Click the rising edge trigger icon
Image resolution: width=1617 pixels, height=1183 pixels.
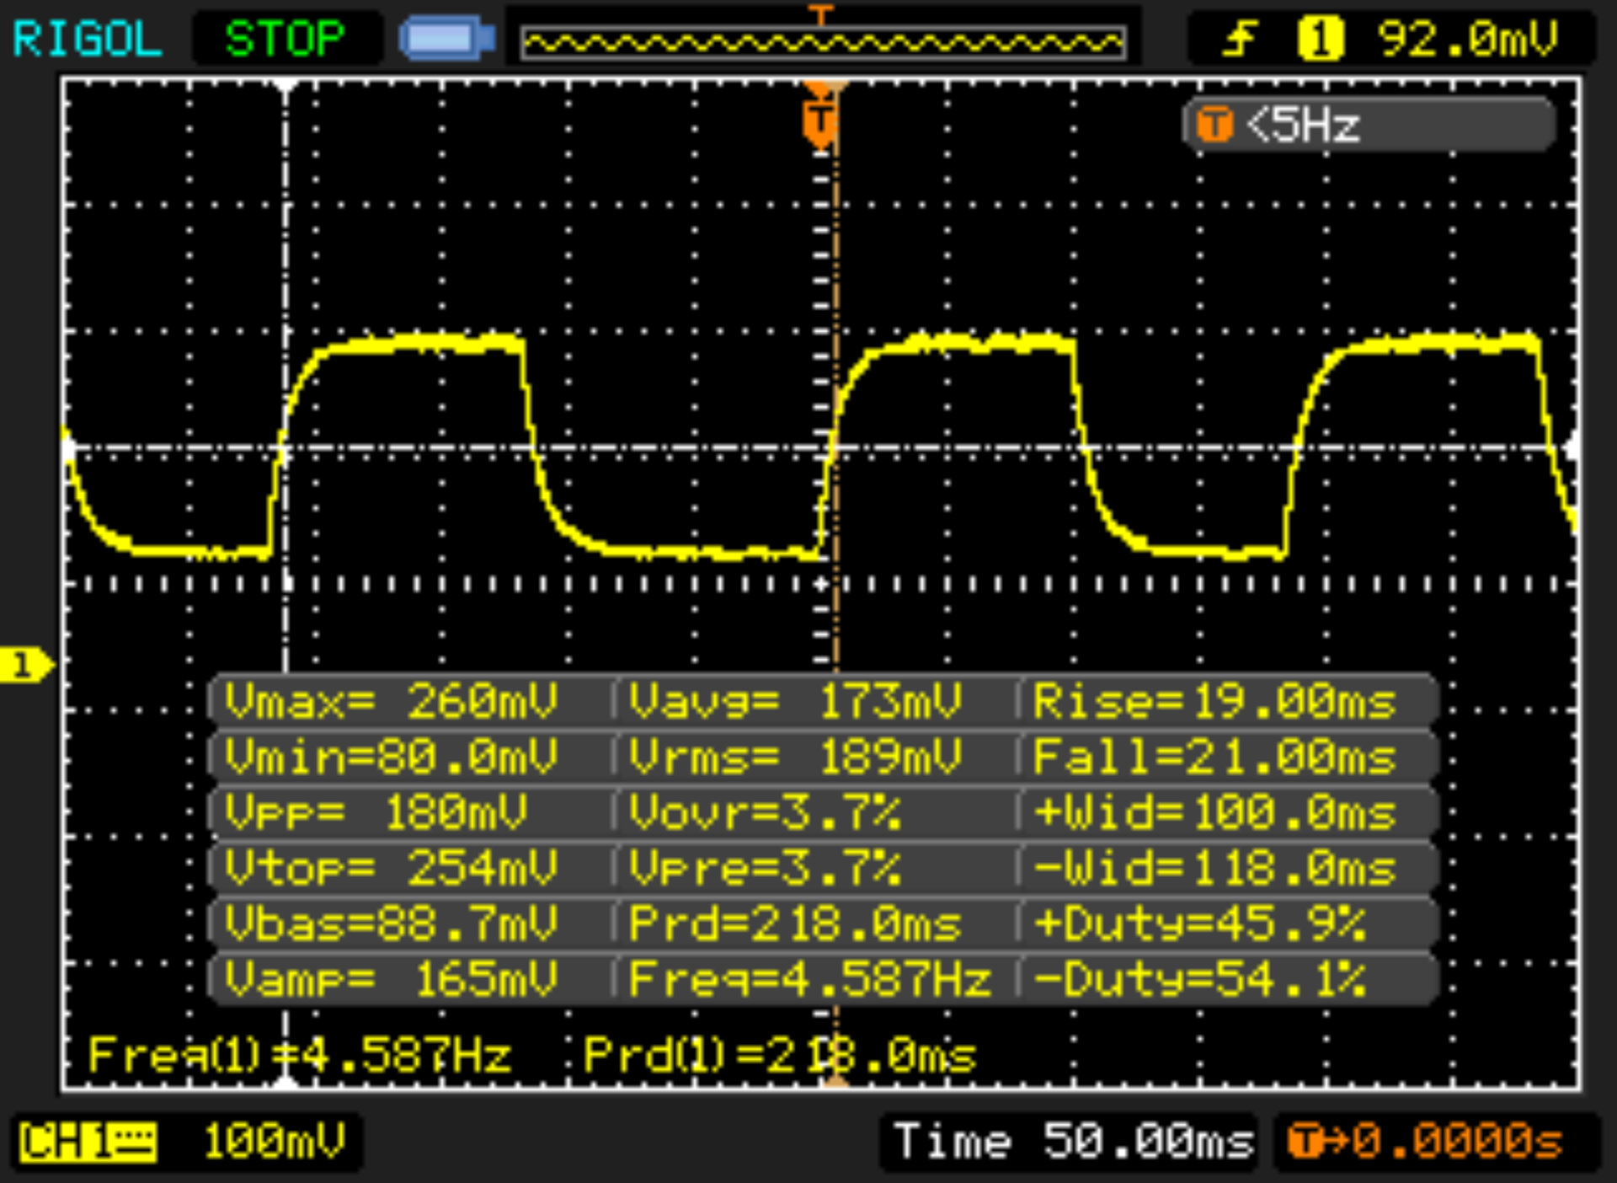click(x=1239, y=39)
